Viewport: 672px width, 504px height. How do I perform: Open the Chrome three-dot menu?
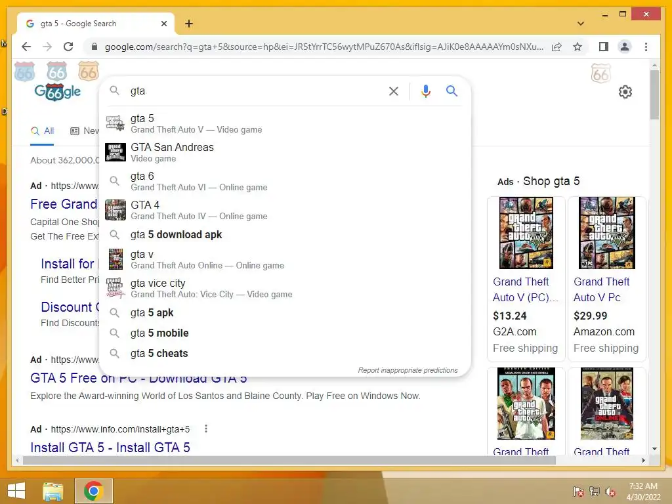[646, 47]
